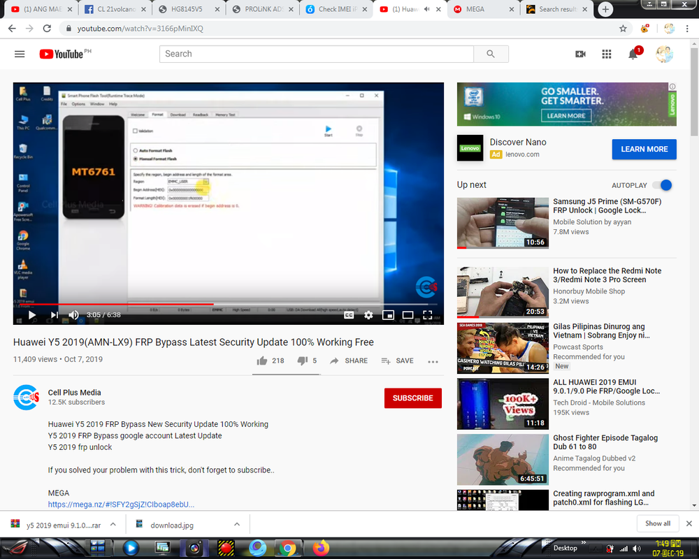Mute the video player volume
Image resolution: width=699 pixels, height=559 pixels.
click(74, 314)
